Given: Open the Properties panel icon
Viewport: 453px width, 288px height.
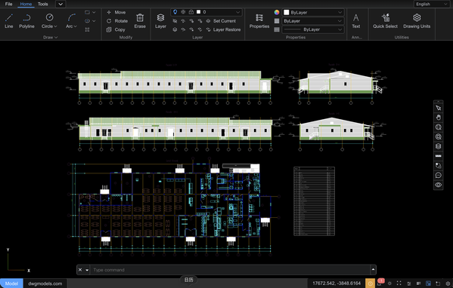Looking at the screenshot, I should (x=259, y=17).
